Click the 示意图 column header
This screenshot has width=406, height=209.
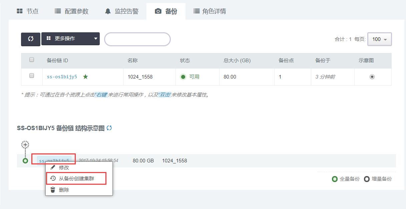tap(366, 61)
